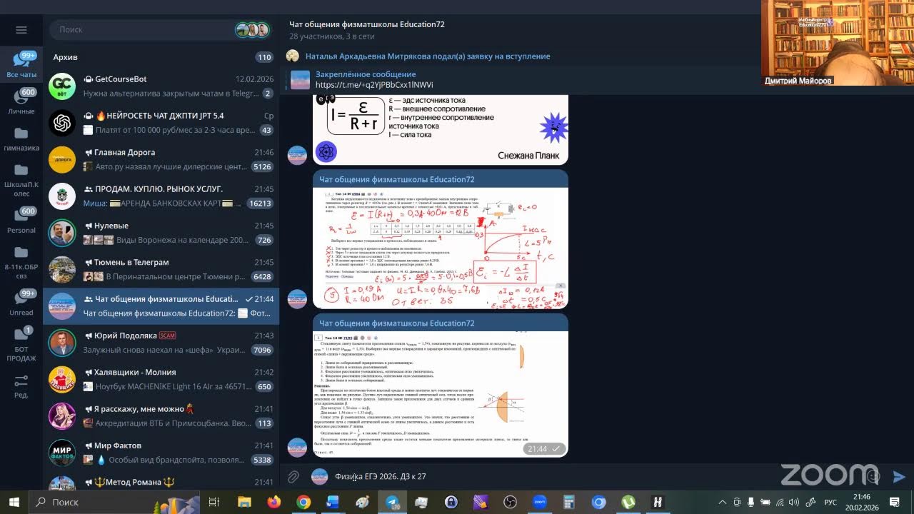Open 'ПРОДАМ. КУПЛЮ. РЫНОК УСЛУГ.' chat
The image size is (914, 514).
pos(161,196)
